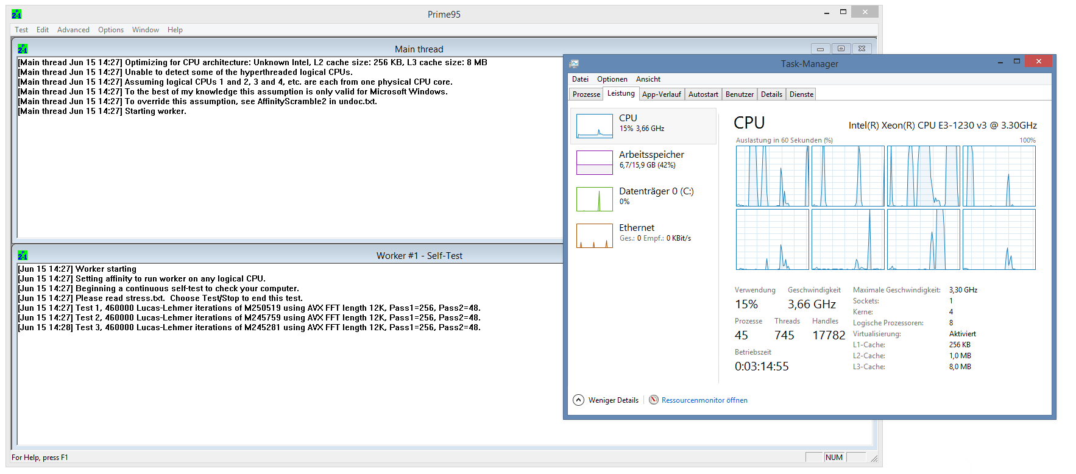The height and width of the screenshot is (474, 1076).
Task: Open the Window menu in Prime95
Action: [x=146, y=30]
